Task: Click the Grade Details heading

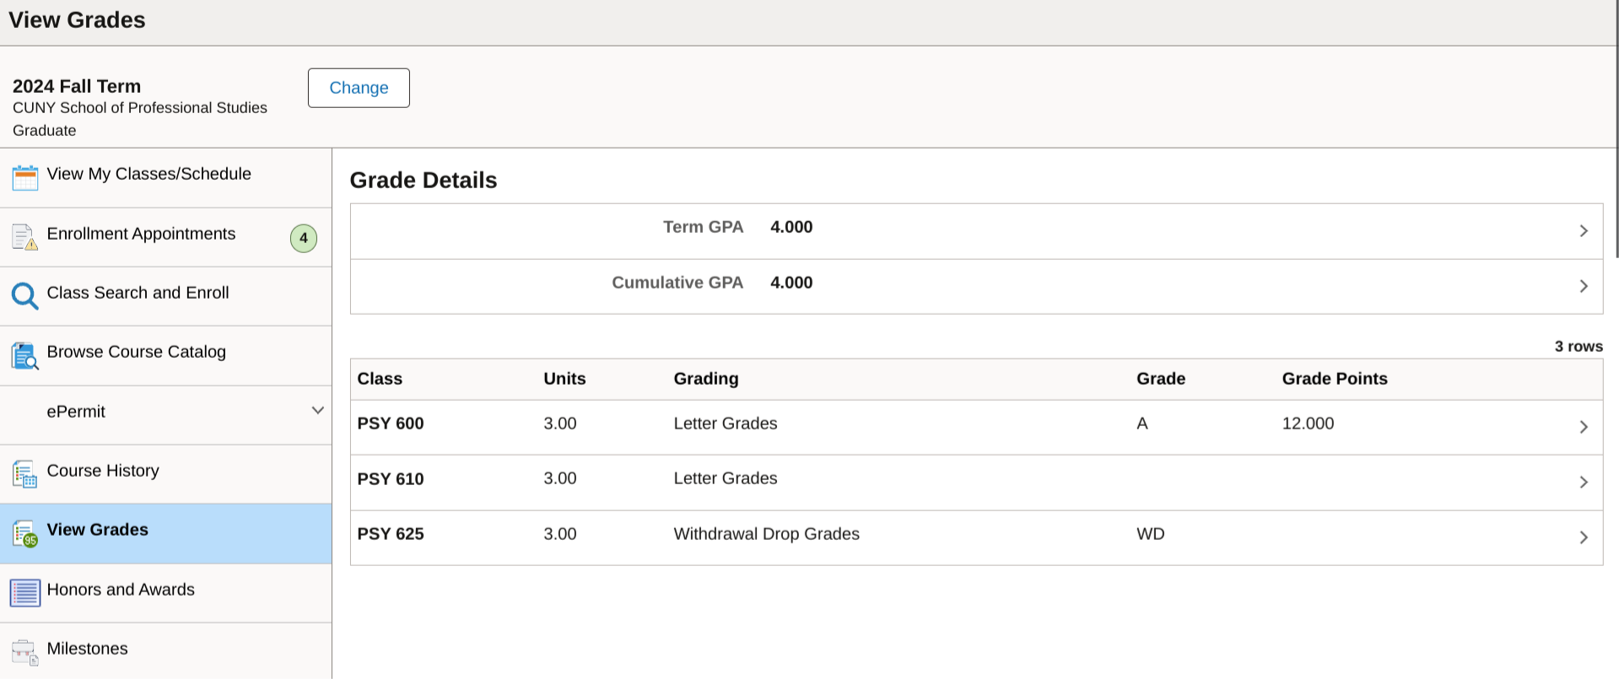Action: click(424, 181)
